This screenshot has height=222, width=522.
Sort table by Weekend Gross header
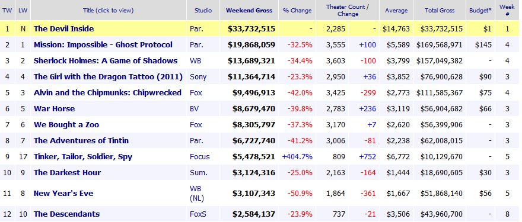tap(249, 10)
